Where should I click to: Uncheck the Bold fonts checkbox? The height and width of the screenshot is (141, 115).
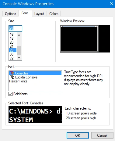[x=10, y=94]
